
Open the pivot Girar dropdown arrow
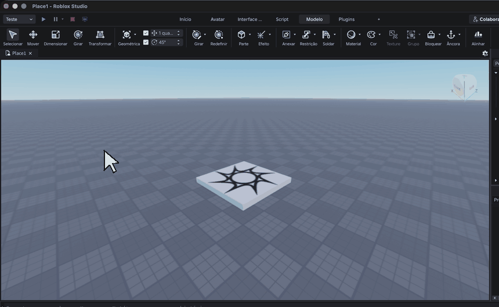tap(205, 34)
